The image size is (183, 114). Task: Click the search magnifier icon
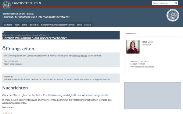(176, 3)
